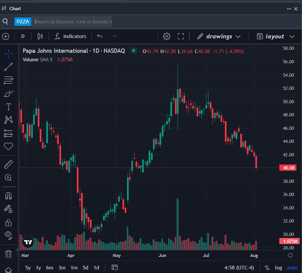Close the Chart widget
The height and width of the screenshot is (273, 302).
(x=296, y=9)
